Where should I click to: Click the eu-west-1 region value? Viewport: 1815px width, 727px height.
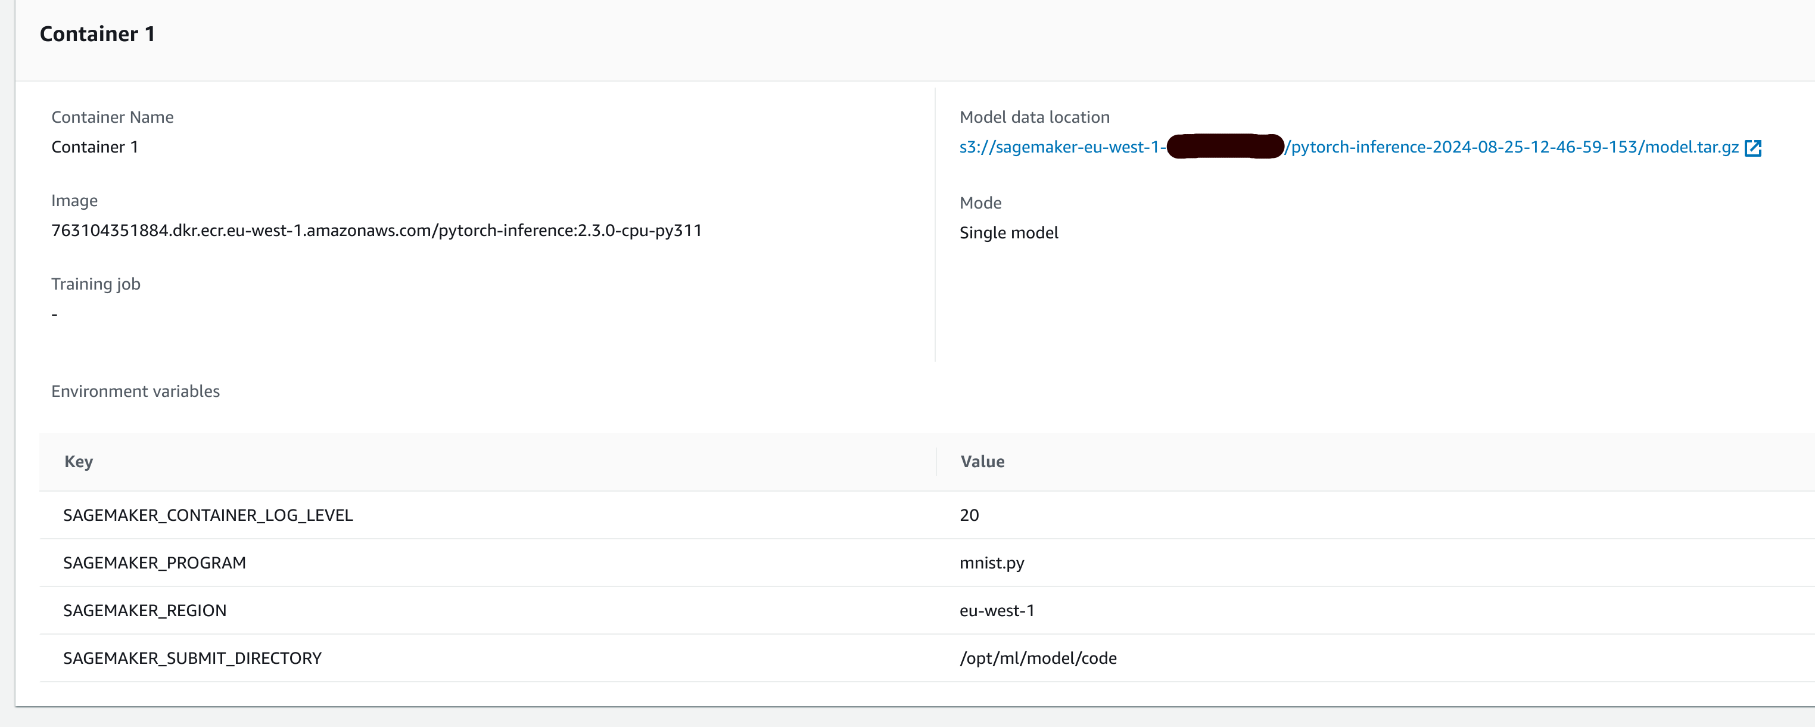(x=997, y=611)
